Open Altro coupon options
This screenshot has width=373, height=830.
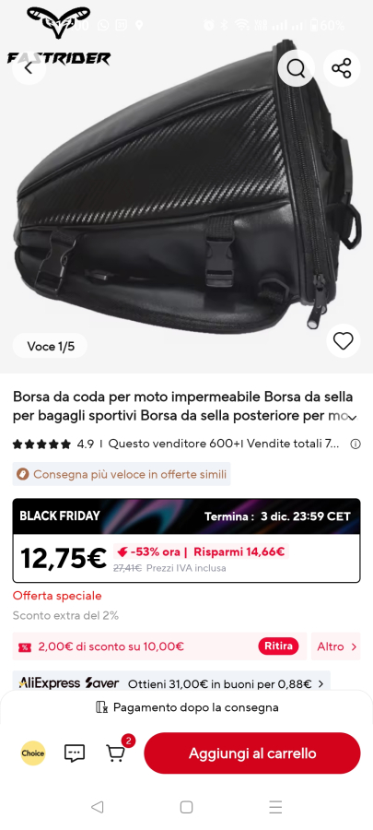[x=336, y=646]
